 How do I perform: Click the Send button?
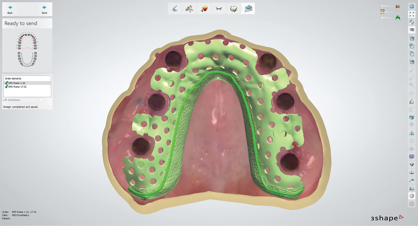tap(44, 9)
